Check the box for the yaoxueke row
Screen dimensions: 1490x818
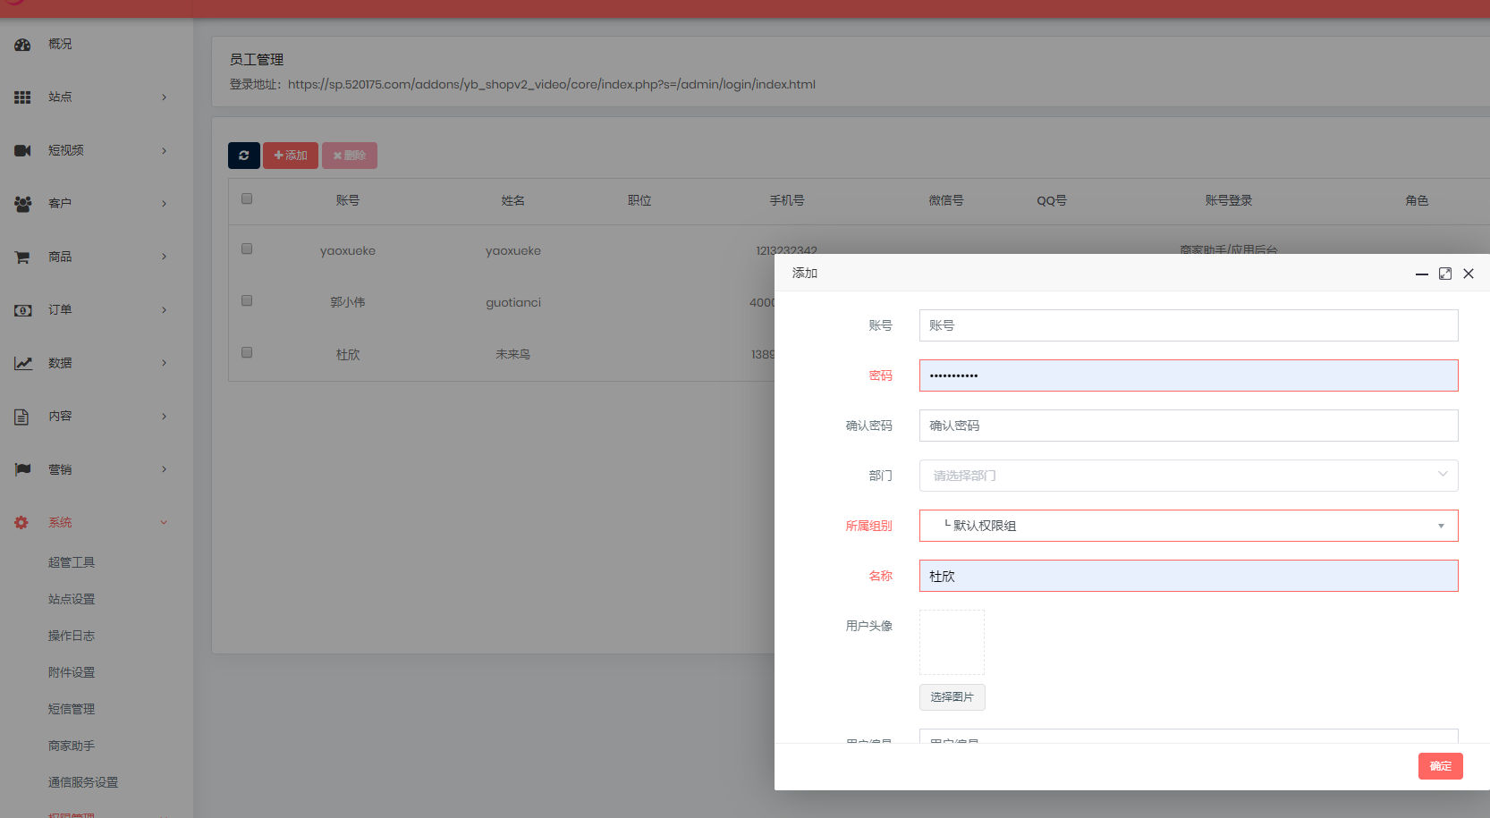pyautogui.click(x=247, y=249)
